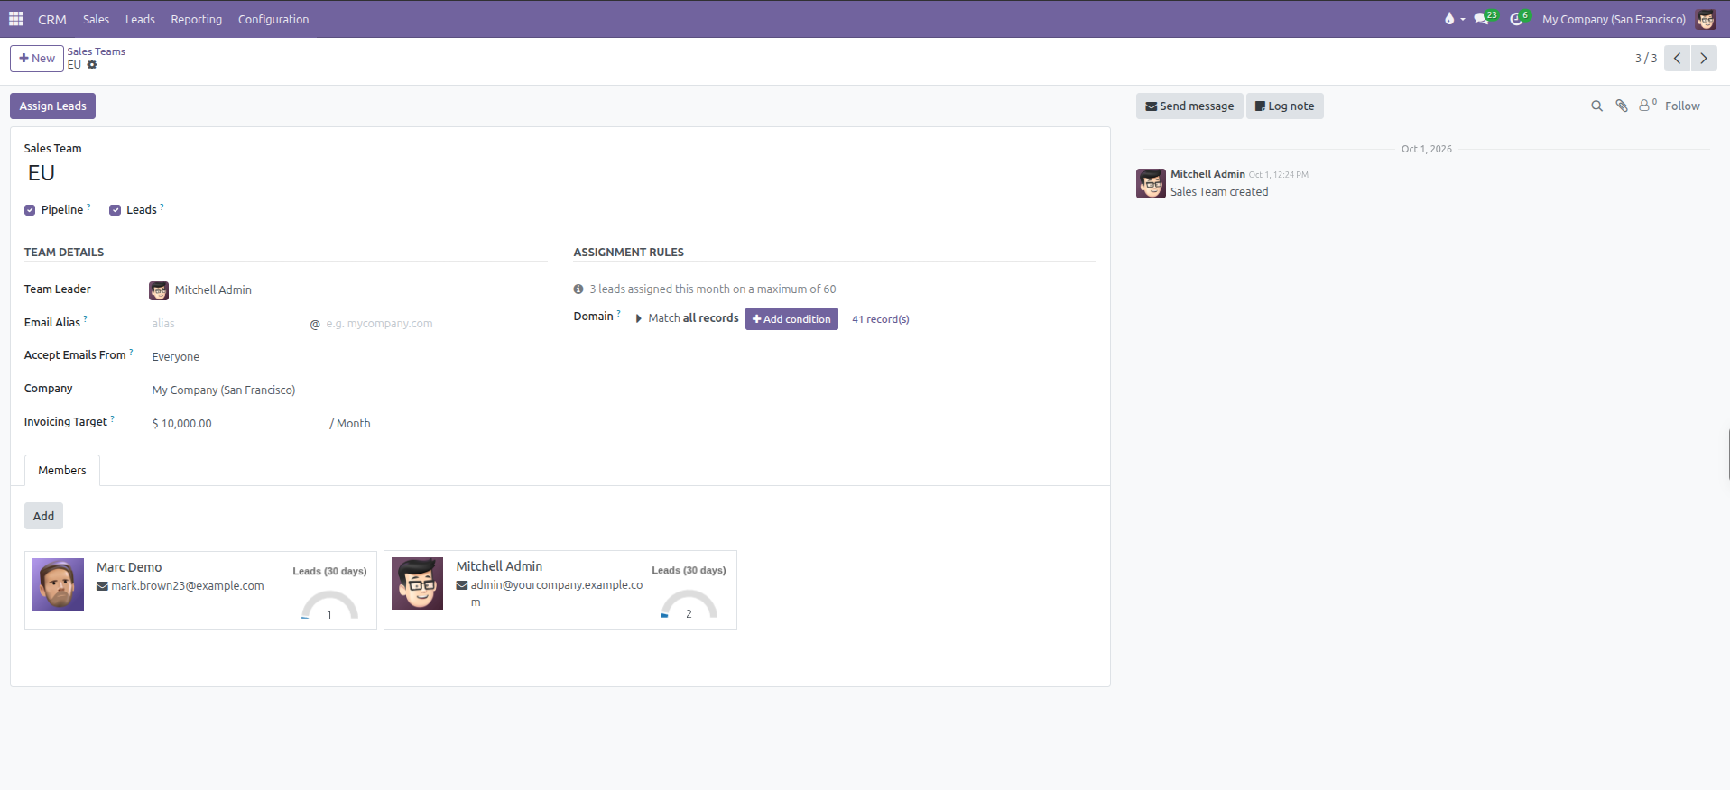
Task: Click Log note button
Action: click(1284, 106)
